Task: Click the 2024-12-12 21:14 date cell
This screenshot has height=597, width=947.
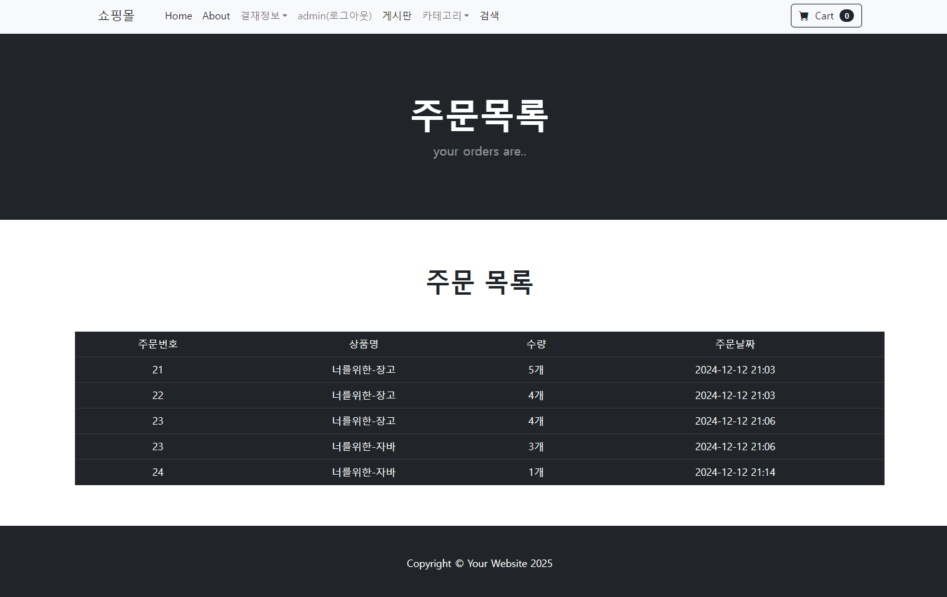Action: pyautogui.click(x=735, y=472)
